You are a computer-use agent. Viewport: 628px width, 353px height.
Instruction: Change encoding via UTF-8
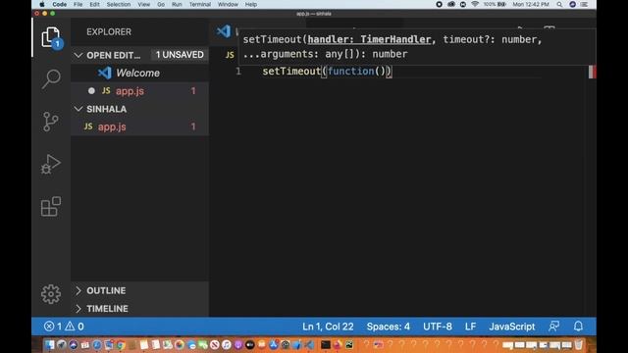point(438,327)
